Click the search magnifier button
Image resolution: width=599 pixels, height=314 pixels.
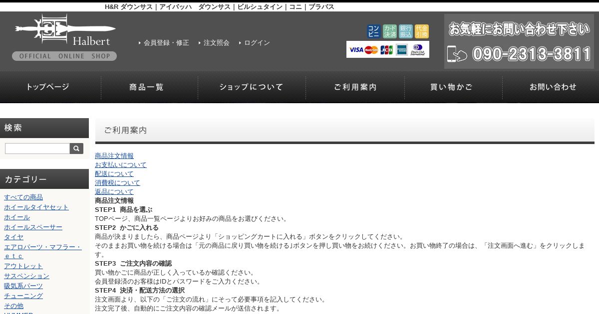[x=77, y=149]
